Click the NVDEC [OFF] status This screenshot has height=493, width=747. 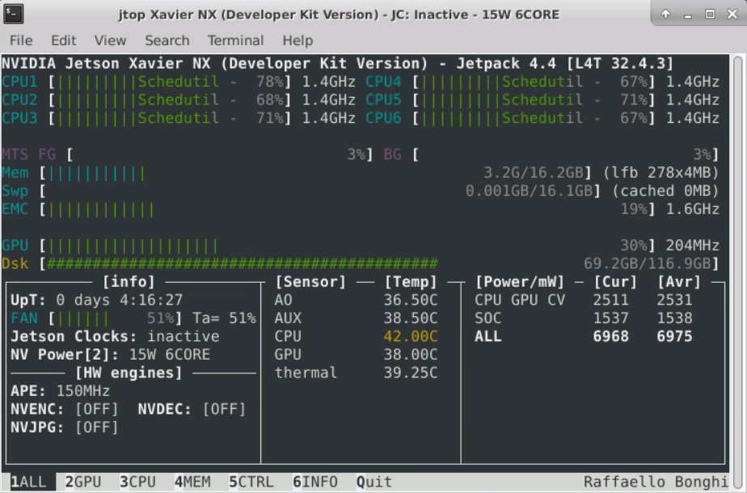[224, 409]
